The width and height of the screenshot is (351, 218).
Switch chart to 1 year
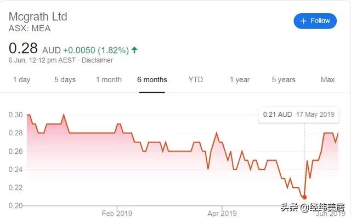pyautogui.click(x=240, y=79)
